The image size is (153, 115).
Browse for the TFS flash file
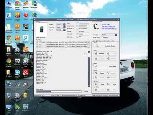tap(88, 44)
